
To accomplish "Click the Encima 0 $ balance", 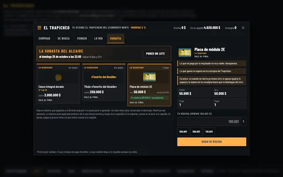I will tap(180, 28).
